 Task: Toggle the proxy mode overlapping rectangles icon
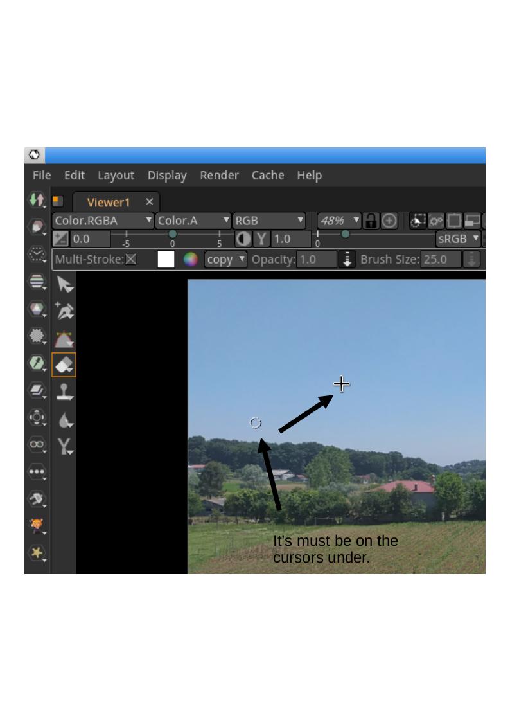[x=472, y=221]
